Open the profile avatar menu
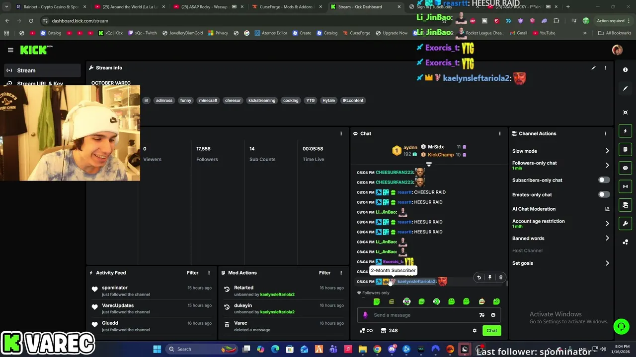 (617, 50)
